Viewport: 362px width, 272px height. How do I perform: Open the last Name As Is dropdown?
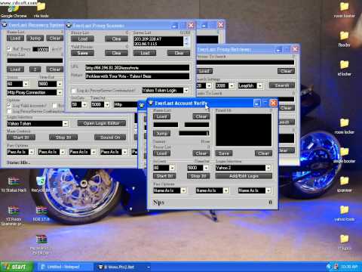pos(268,190)
